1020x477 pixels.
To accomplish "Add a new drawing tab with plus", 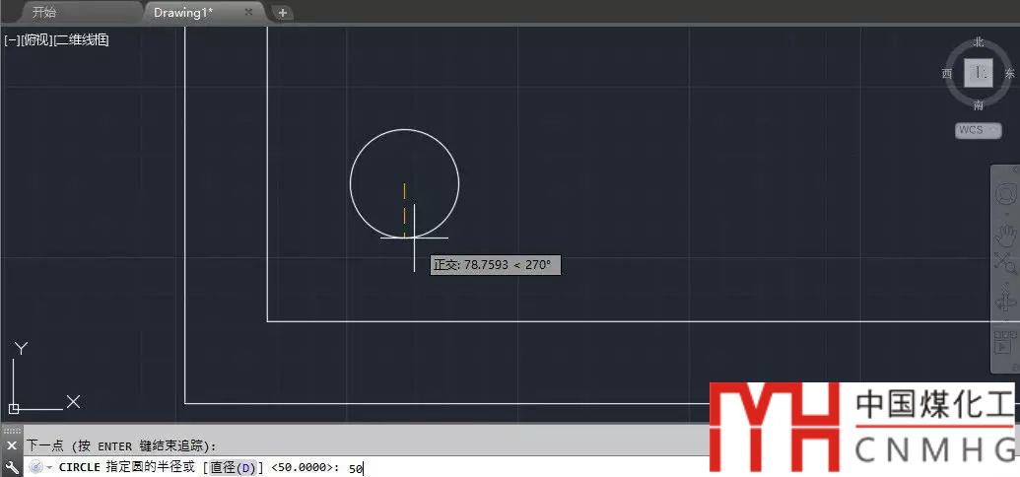I will point(283,13).
